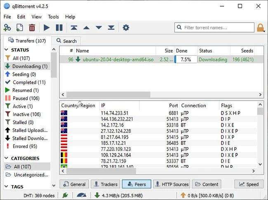The height and width of the screenshot is (200, 268).
Task: Select the Inactive (106) filter
Action: (27, 114)
